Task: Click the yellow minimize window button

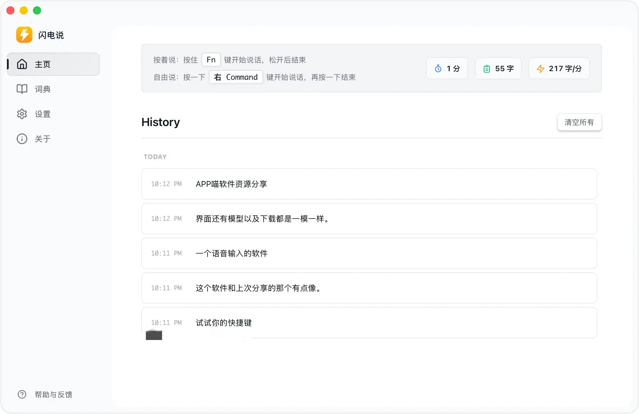Action: tap(24, 10)
